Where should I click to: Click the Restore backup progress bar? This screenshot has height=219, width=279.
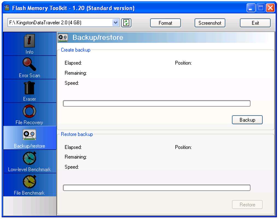coord(156,188)
